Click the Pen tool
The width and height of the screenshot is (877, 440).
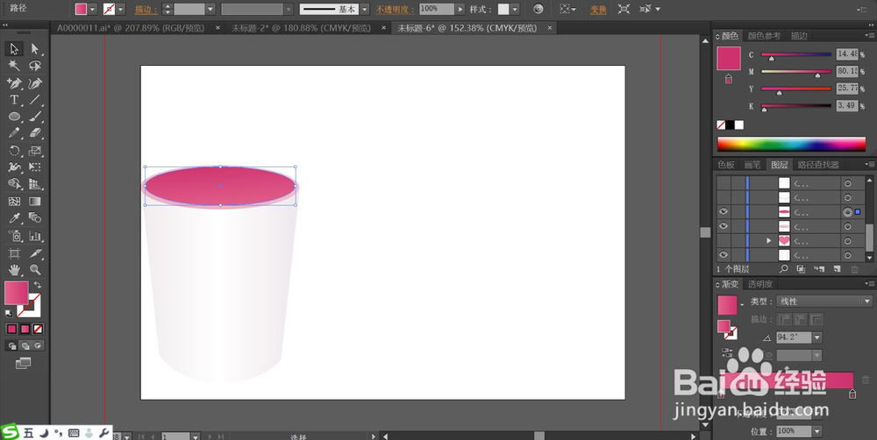click(15, 83)
